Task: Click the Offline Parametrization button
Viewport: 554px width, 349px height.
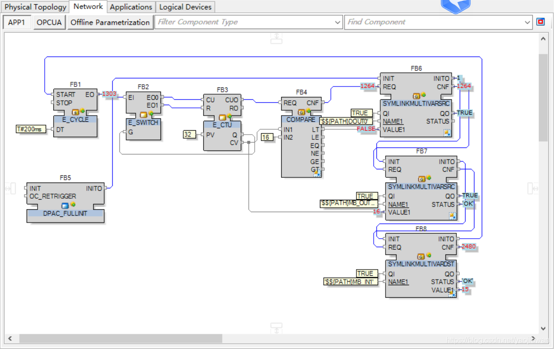Action: click(x=110, y=22)
